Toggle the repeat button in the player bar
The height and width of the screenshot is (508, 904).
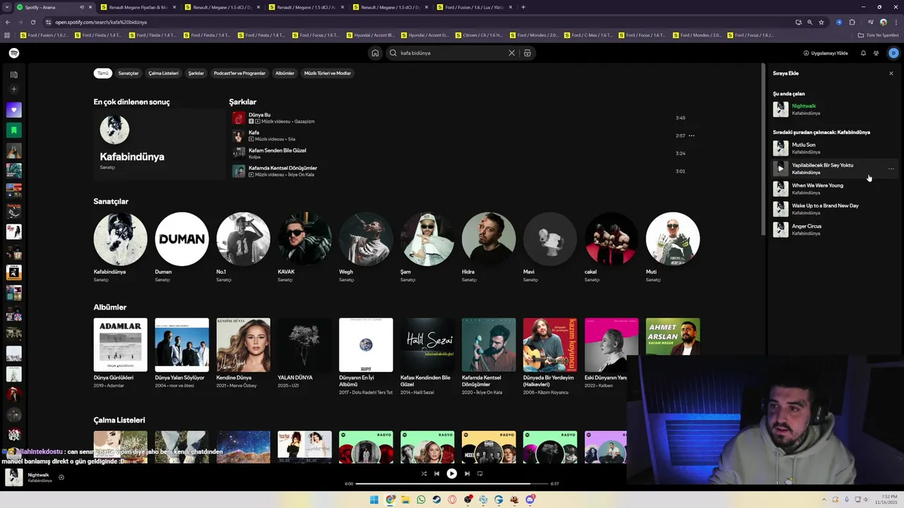(480, 473)
